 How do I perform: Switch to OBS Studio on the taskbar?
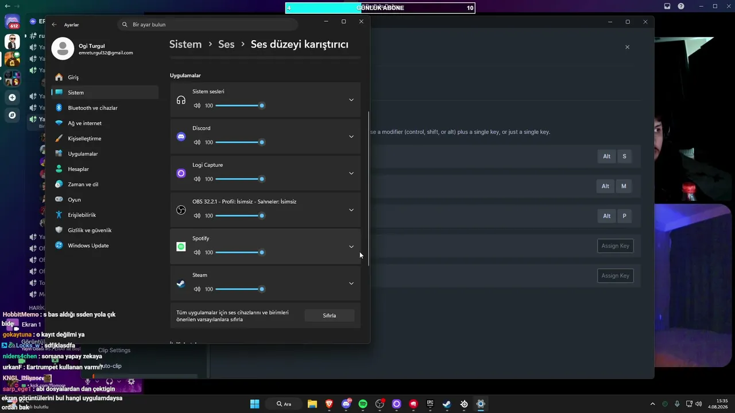pos(380,404)
